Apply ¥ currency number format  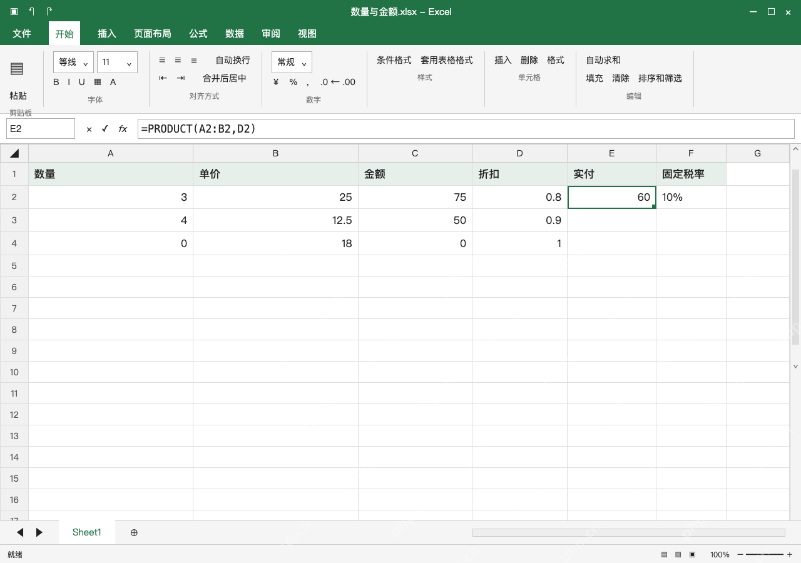(276, 82)
